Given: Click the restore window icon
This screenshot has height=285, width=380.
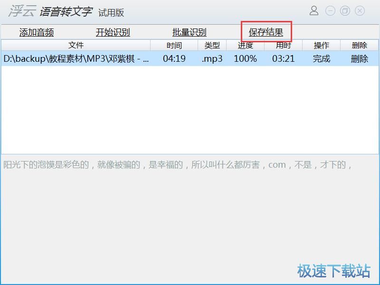Looking at the screenshot, I should click(345, 11).
